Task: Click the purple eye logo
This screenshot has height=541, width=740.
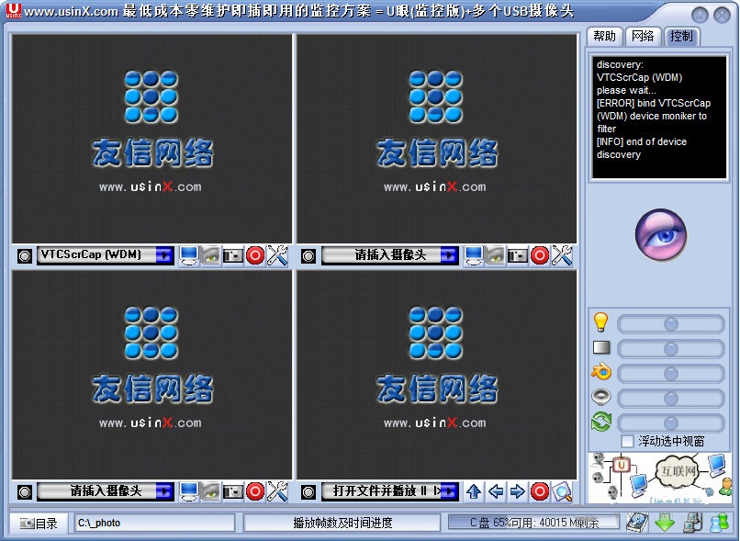Action: tap(661, 235)
